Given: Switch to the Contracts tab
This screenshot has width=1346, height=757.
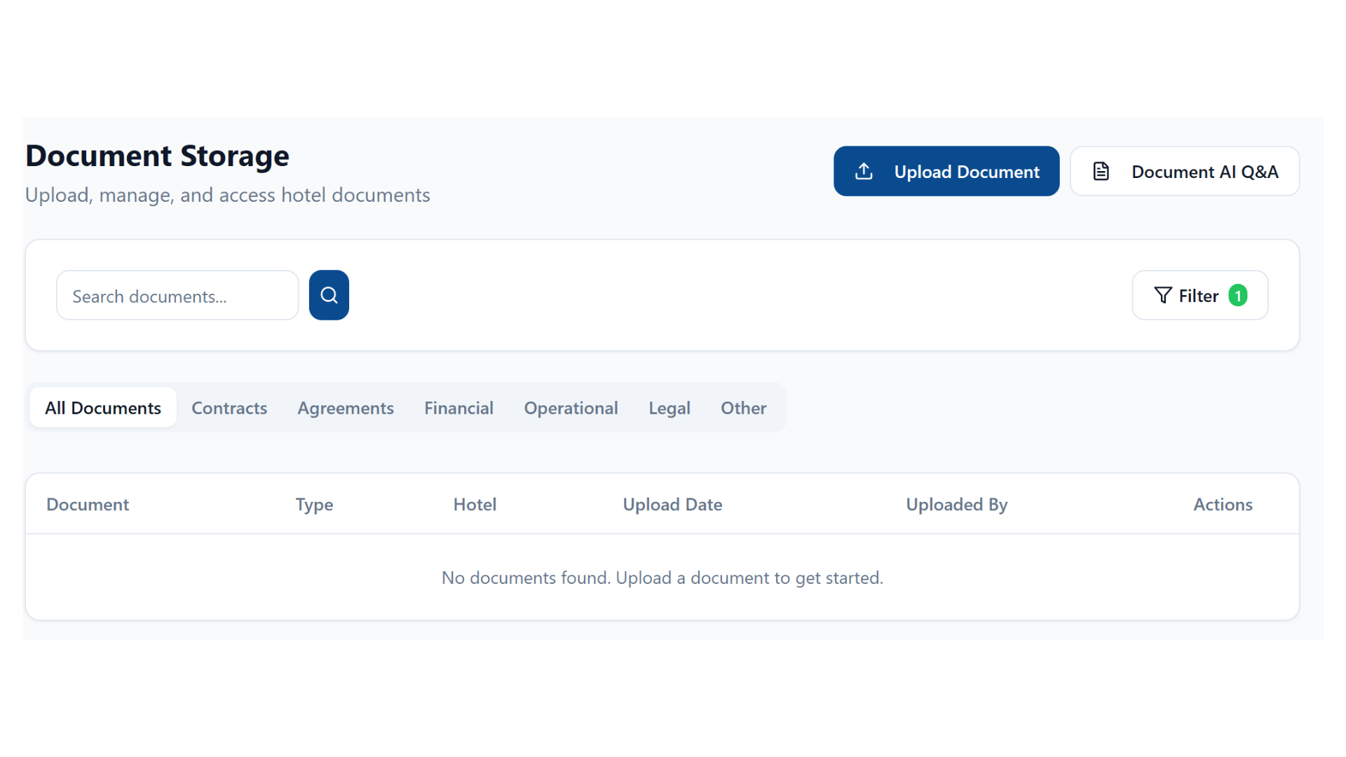Looking at the screenshot, I should (229, 407).
